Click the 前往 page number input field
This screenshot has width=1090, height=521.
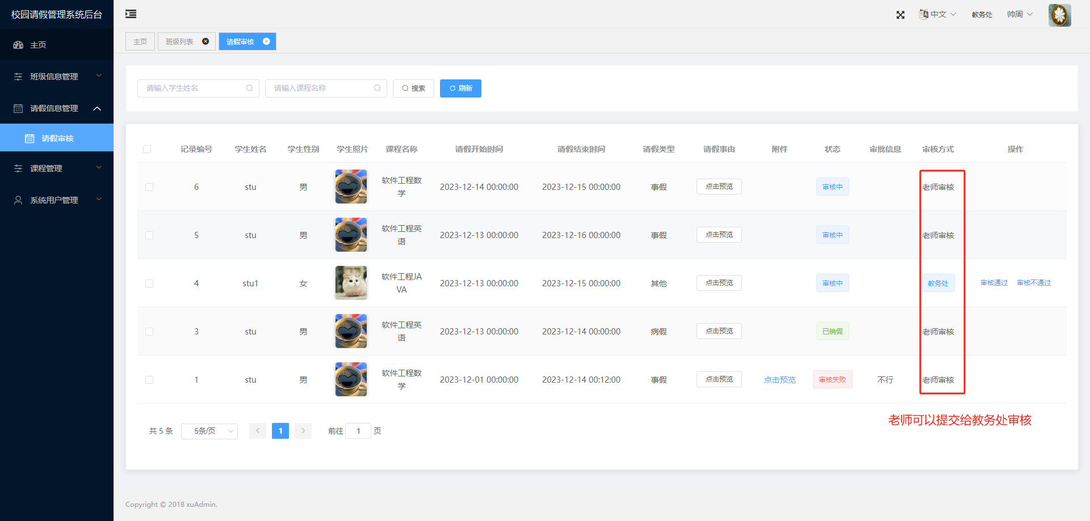[358, 431]
